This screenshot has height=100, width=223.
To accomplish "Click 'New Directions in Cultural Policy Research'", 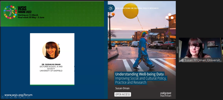I will [x=137, y=8].
